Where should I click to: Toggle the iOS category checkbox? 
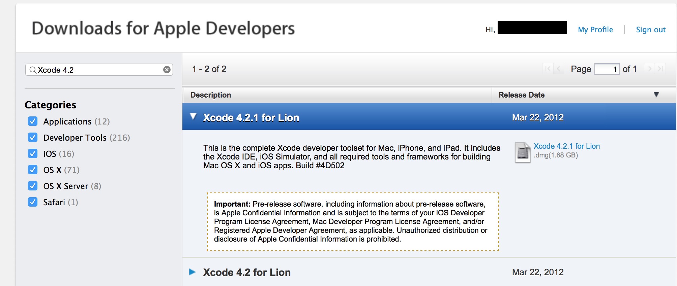pos(33,153)
